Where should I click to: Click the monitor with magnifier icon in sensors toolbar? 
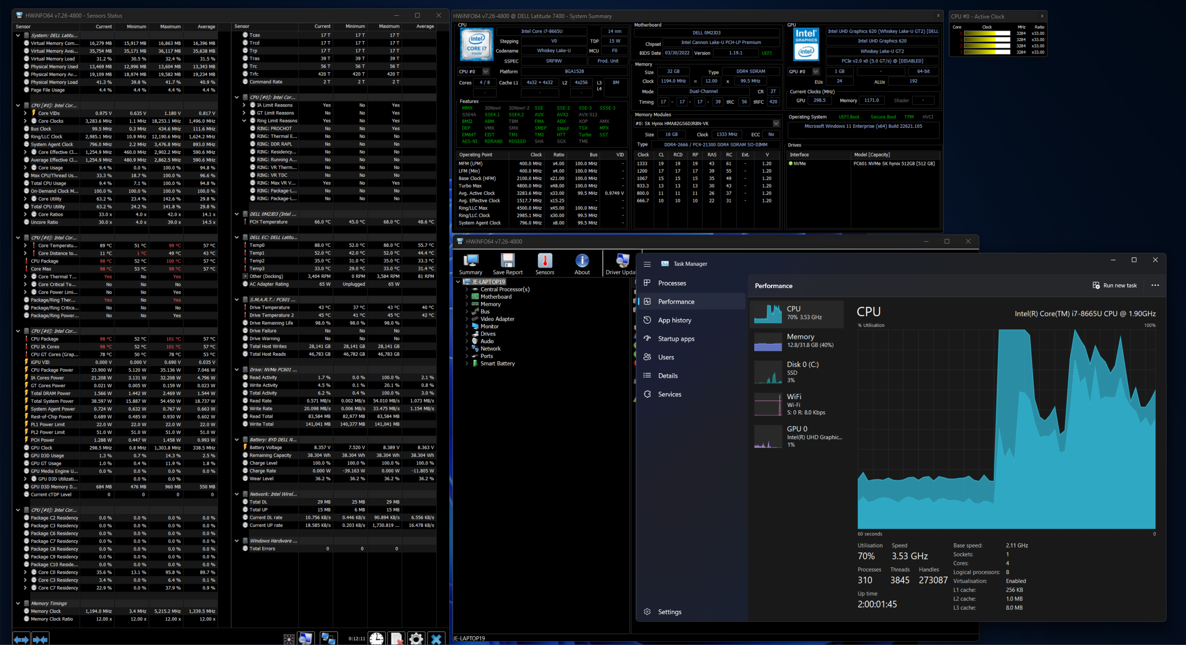pyautogui.click(x=306, y=639)
